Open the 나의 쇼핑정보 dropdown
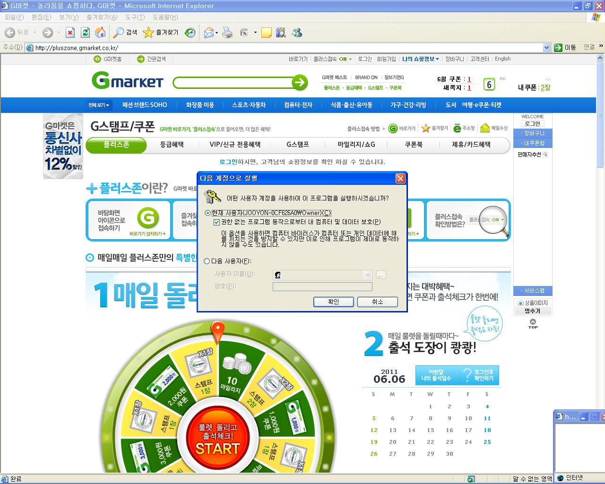 (421, 59)
